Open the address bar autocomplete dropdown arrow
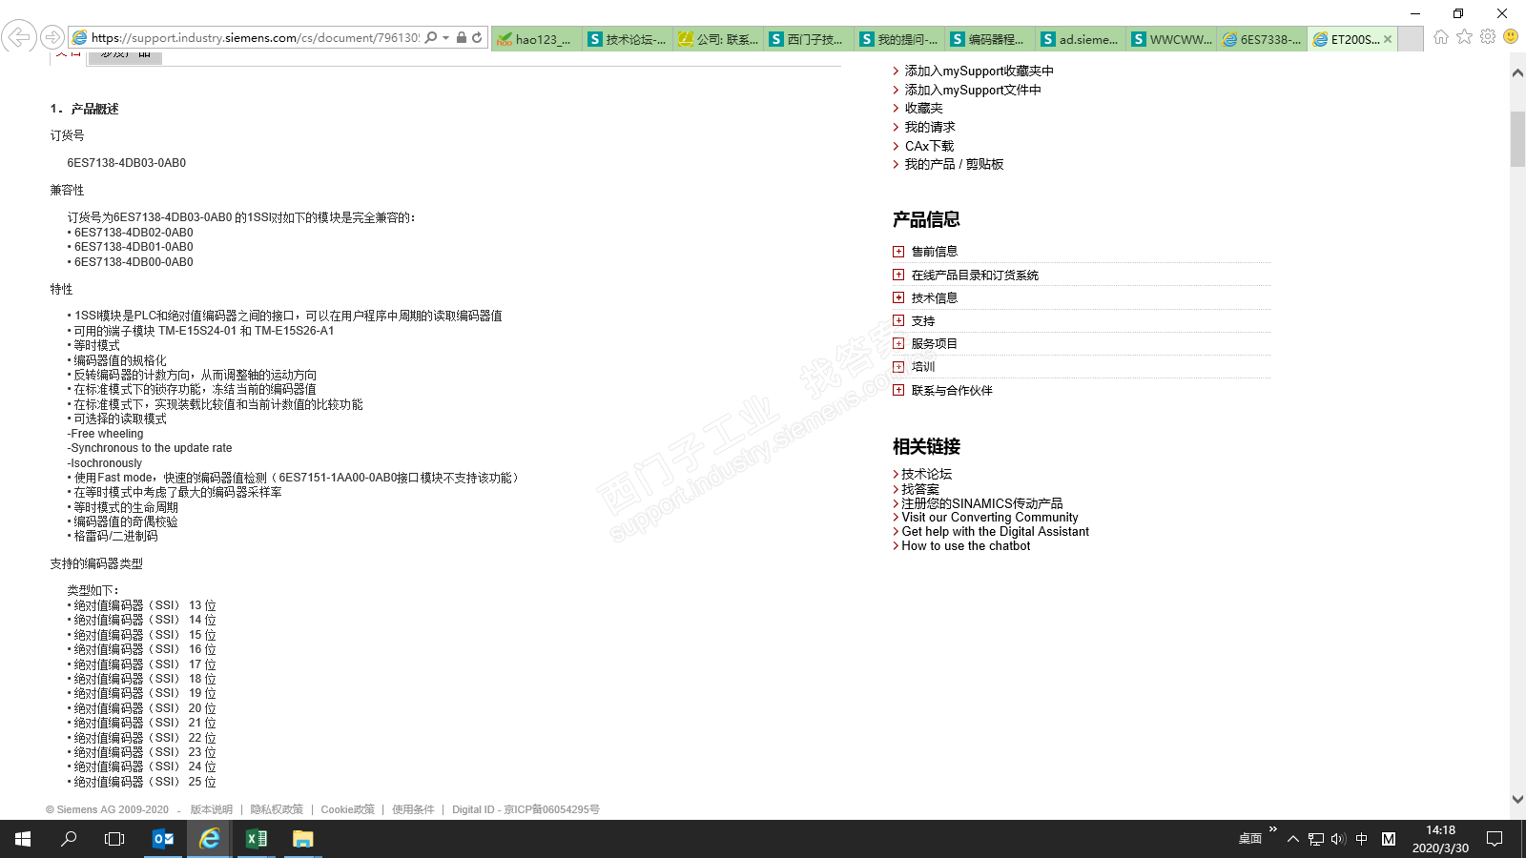 [445, 38]
